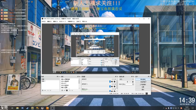The height and width of the screenshot is (110, 196).
Task: Move the selected scene up
Action: click(48, 90)
